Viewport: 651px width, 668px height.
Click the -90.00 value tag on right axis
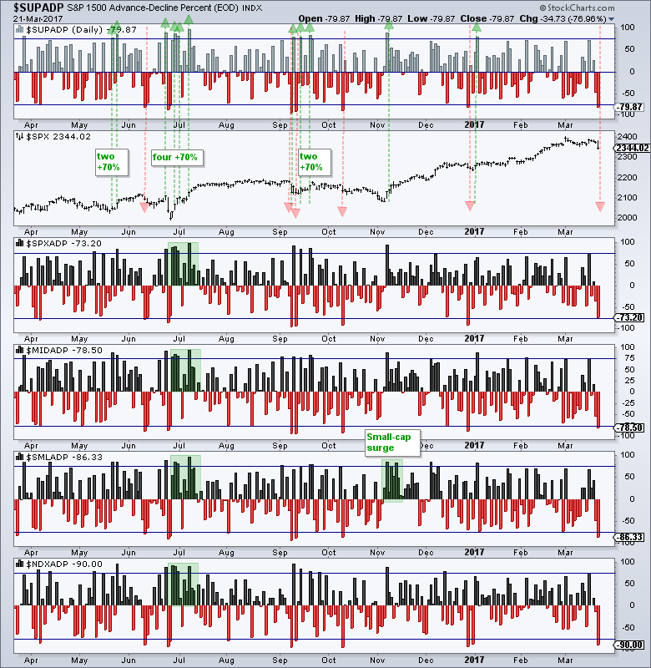[x=628, y=645]
